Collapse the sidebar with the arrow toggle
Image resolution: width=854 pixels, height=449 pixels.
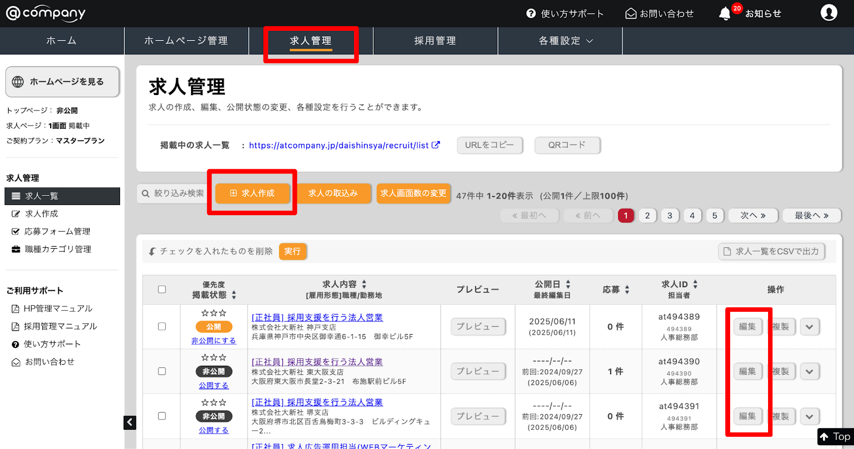click(x=130, y=422)
